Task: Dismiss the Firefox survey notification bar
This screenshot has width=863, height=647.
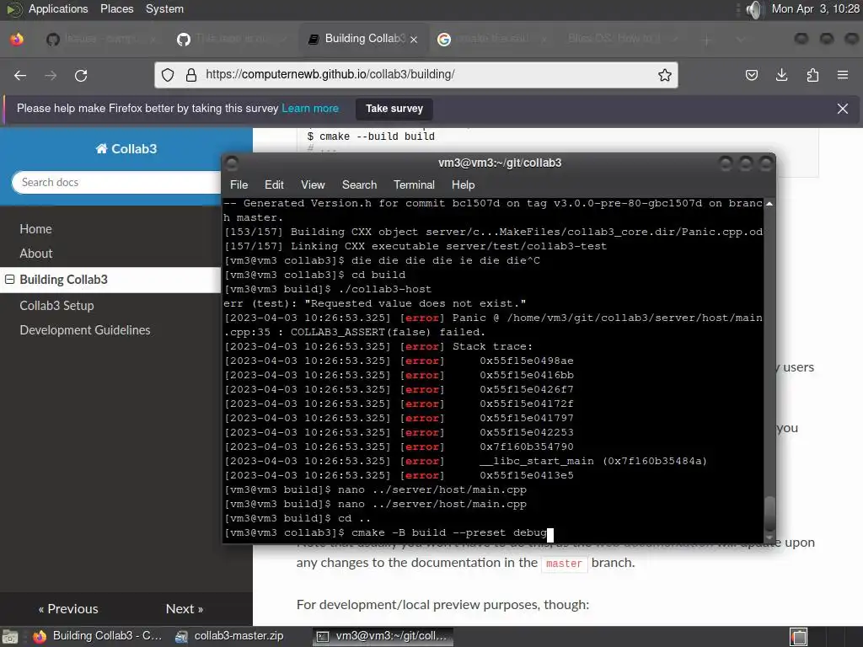Action: tap(843, 109)
